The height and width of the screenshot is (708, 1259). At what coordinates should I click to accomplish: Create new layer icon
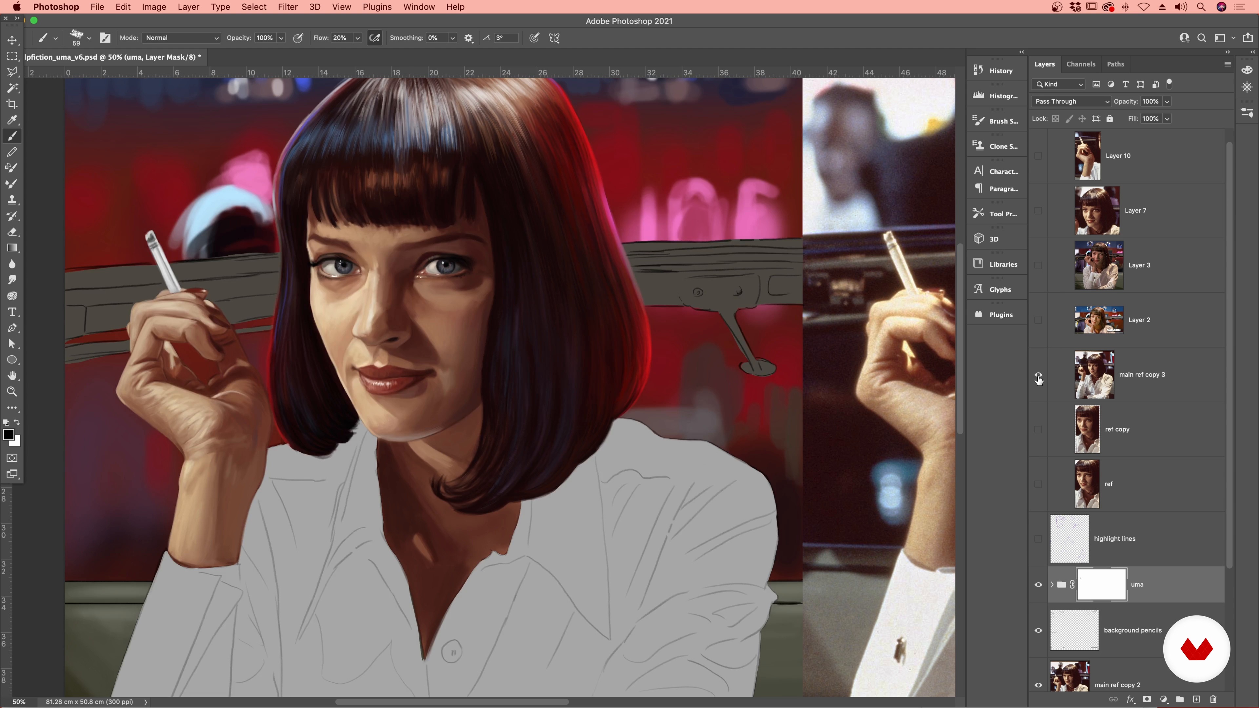coord(1196,699)
